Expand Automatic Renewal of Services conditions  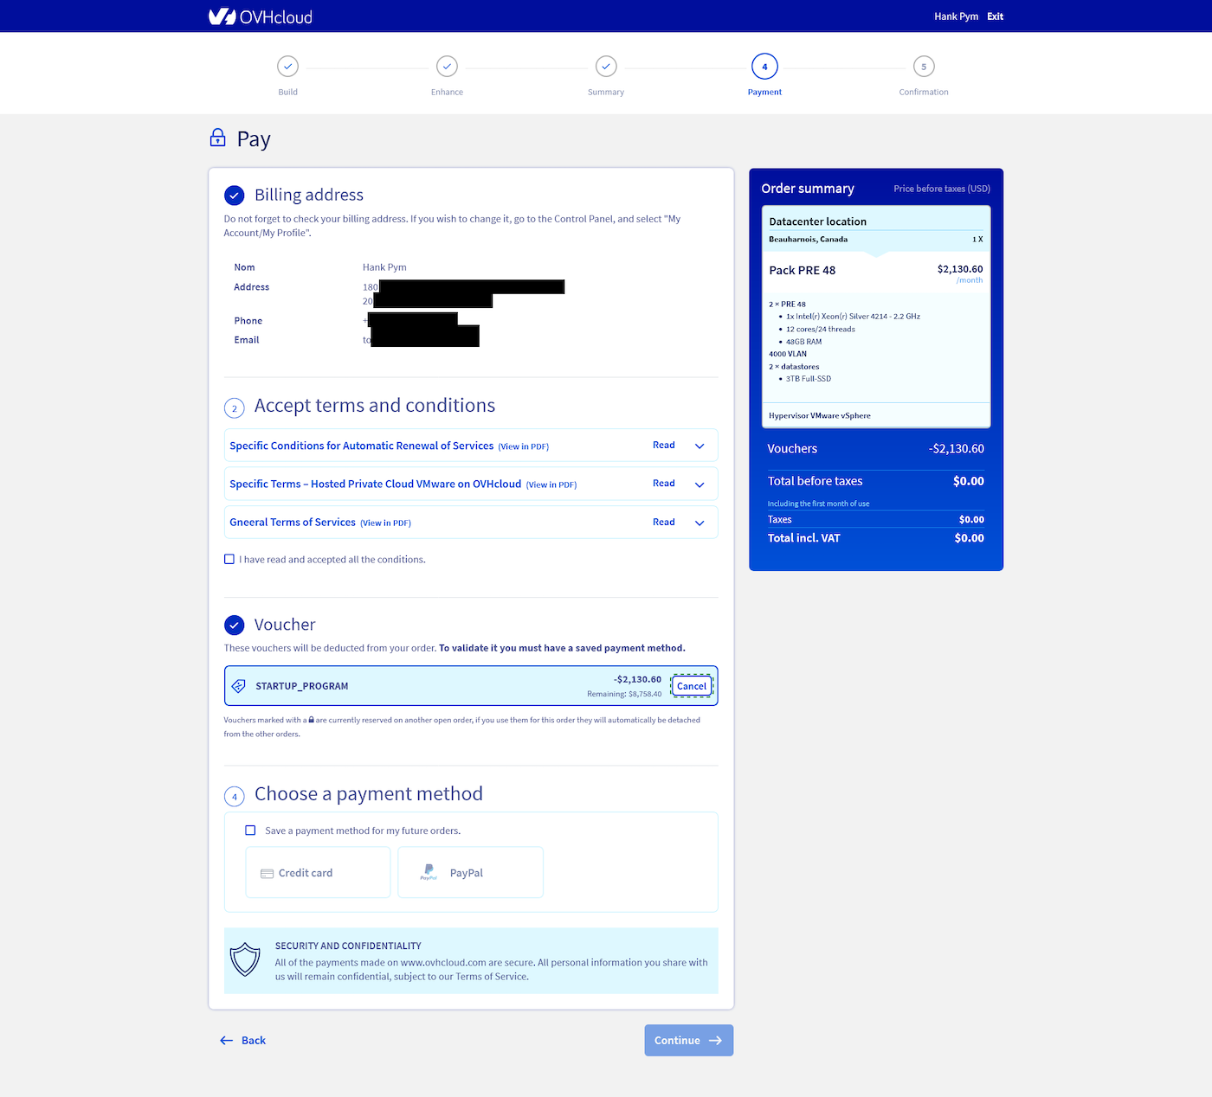pos(699,446)
